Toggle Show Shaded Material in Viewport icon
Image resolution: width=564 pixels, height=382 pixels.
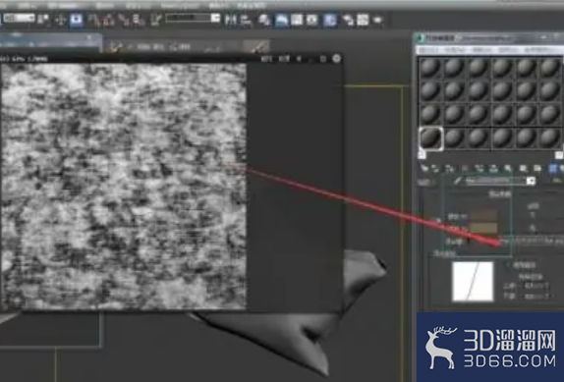tap(537, 168)
